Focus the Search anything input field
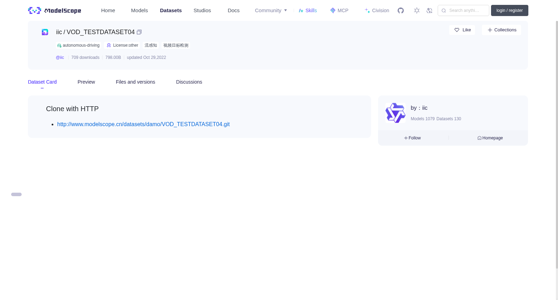The height and width of the screenshot is (300, 558). (x=463, y=10)
